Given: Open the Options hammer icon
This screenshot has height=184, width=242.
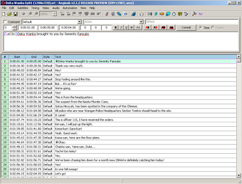Looking at the screenshot, I should (194, 14).
